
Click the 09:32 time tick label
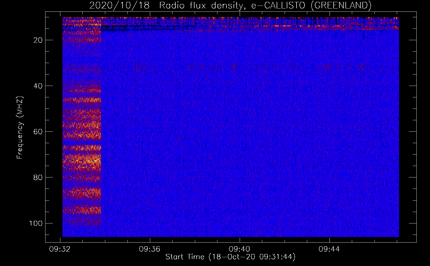pyautogui.click(x=60, y=249)
